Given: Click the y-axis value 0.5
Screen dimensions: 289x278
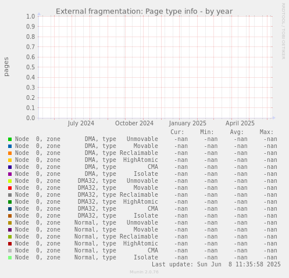Looking at the screenshot, I should pos(31,67).
